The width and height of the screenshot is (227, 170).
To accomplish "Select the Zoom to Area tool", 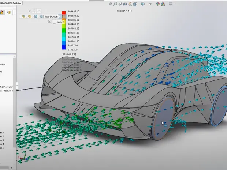I will 115,4.
